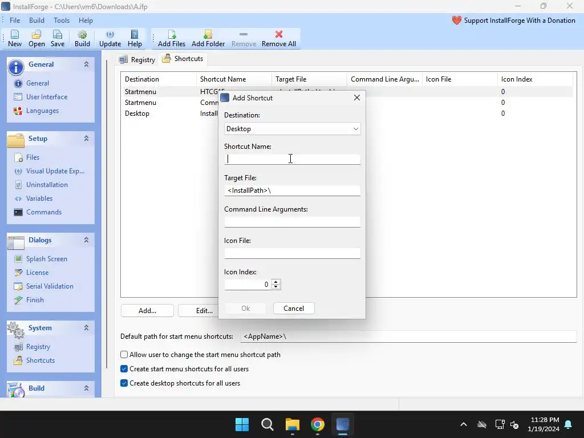Open File Explorer from the taskbar
The height and width of the screenshot is (438, 584).
click(293, 424)
